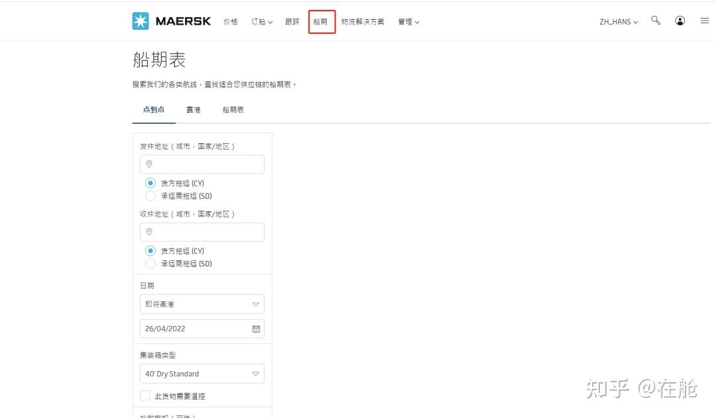The image size is (716, 418).
Task: Click the 跟踪 navigation link
Action: [292, 21]
